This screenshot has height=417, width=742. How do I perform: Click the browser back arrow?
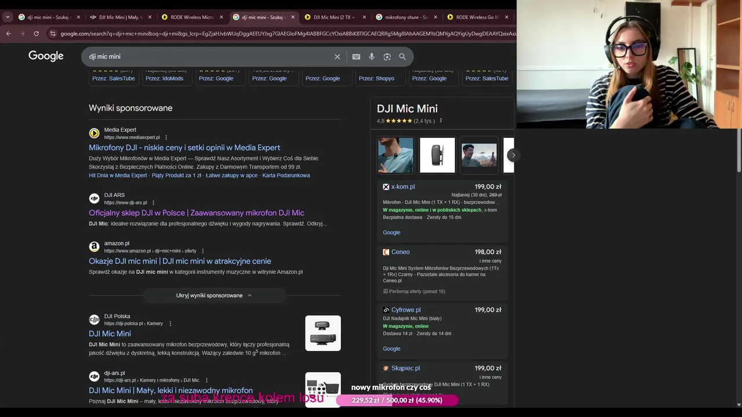tap(8, 34)
